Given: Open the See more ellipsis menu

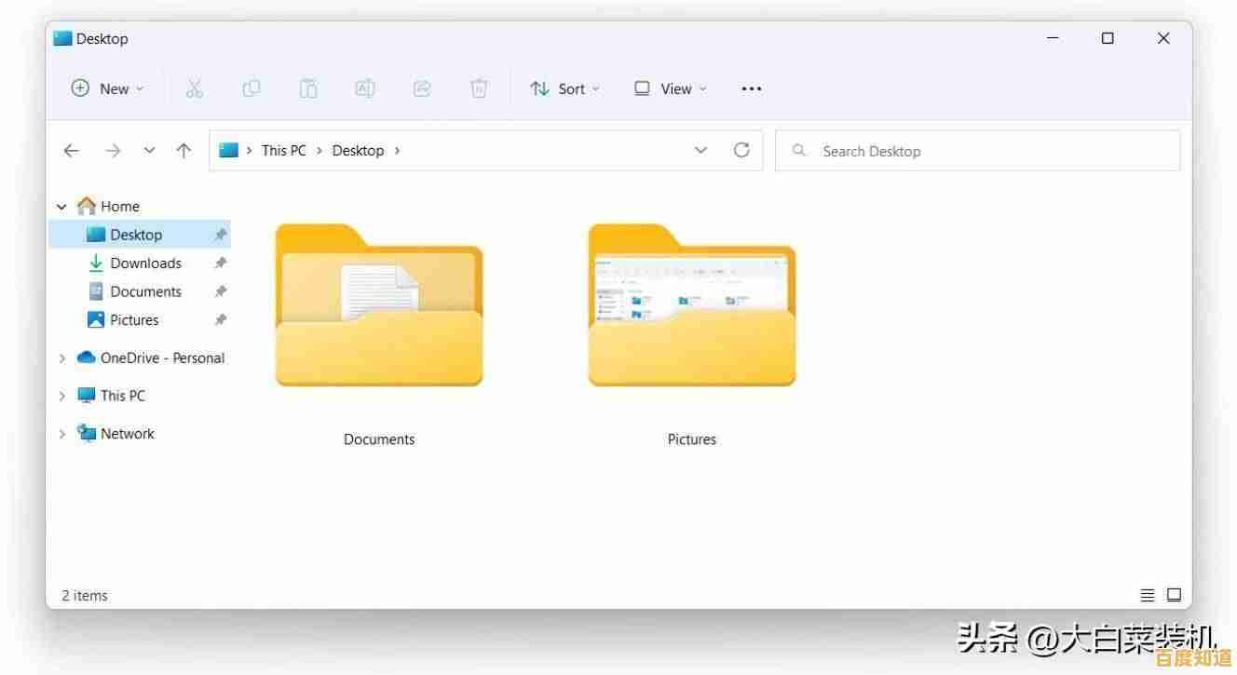Looking at the screenshot, I should pyautogui.click(x=751, y=88).
